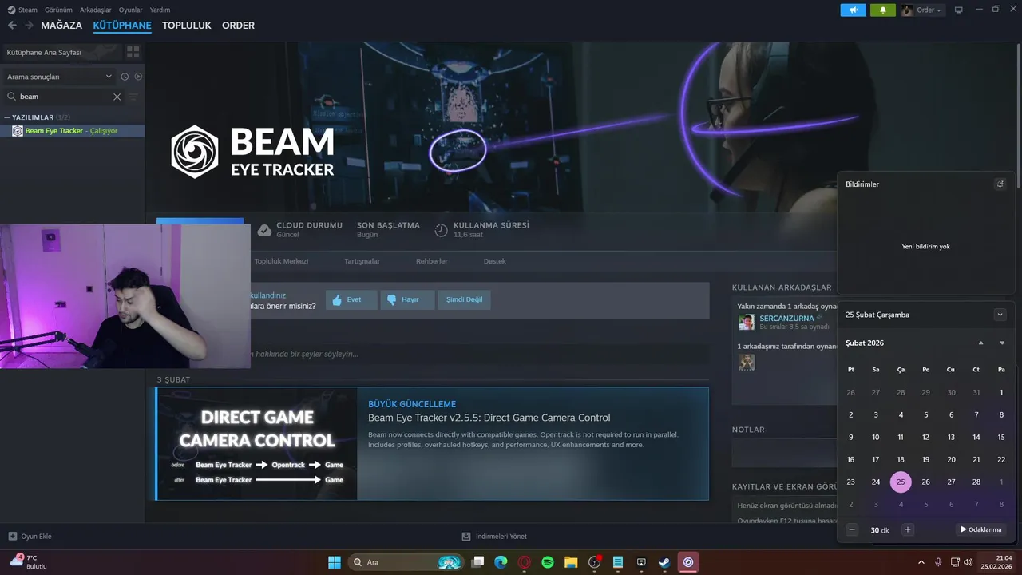Screen dimensions: 1022x575
Task: Select Beam Eye Tracker in library list
Action: (x=72, y=131)
